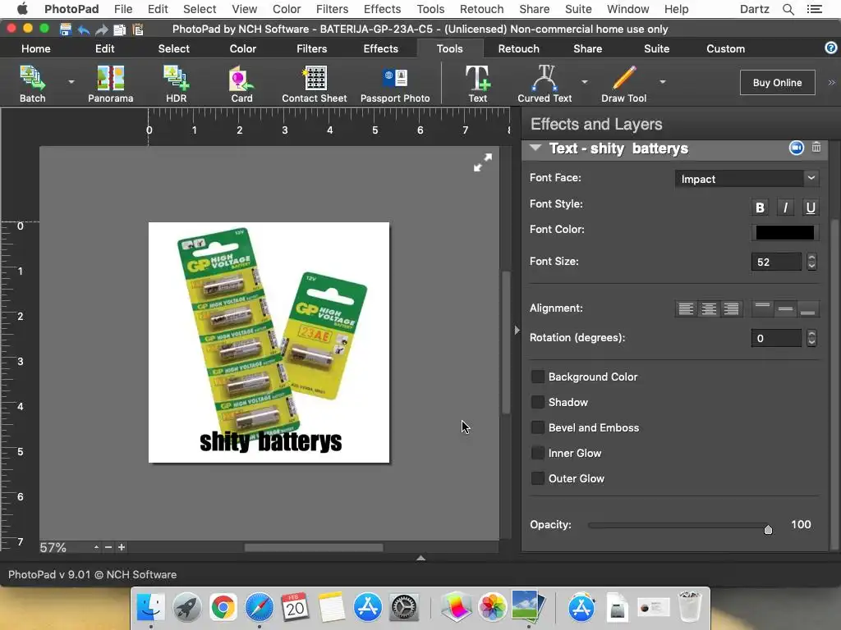
Task: Click the redo arrow in title bar
Action: (101, 30)
